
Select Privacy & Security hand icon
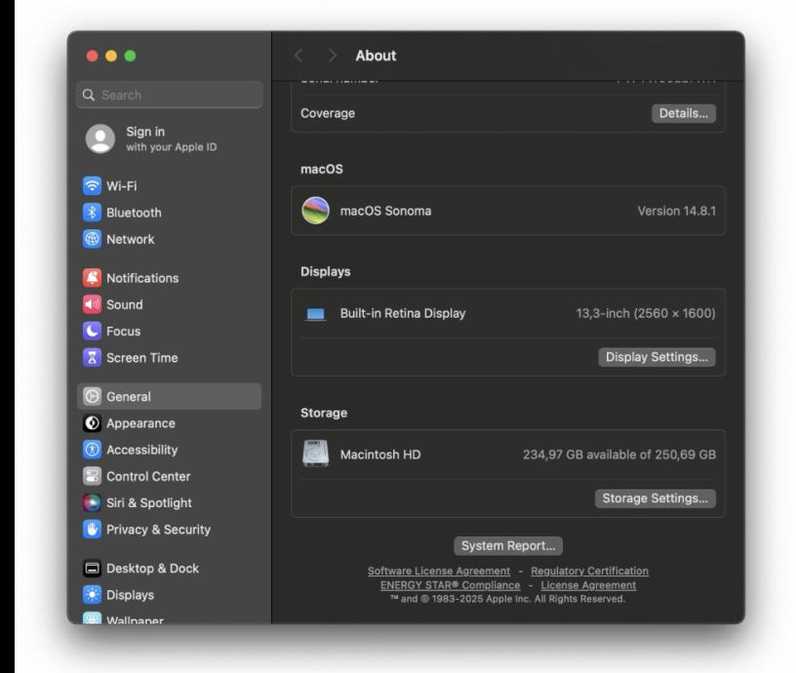[92, 530]
